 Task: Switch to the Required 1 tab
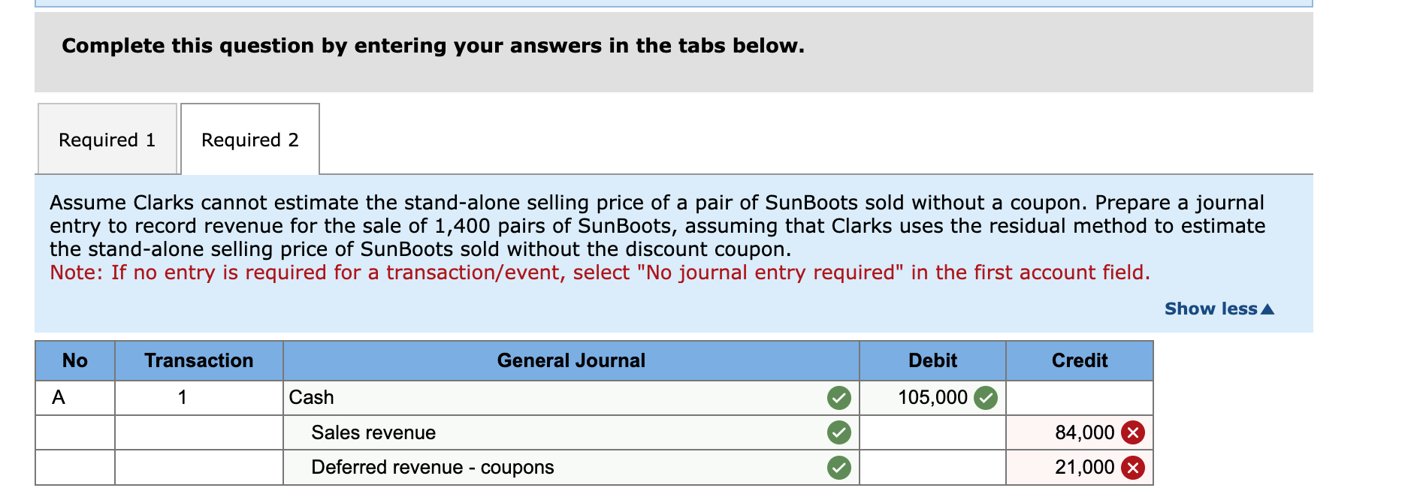[107, 140]
